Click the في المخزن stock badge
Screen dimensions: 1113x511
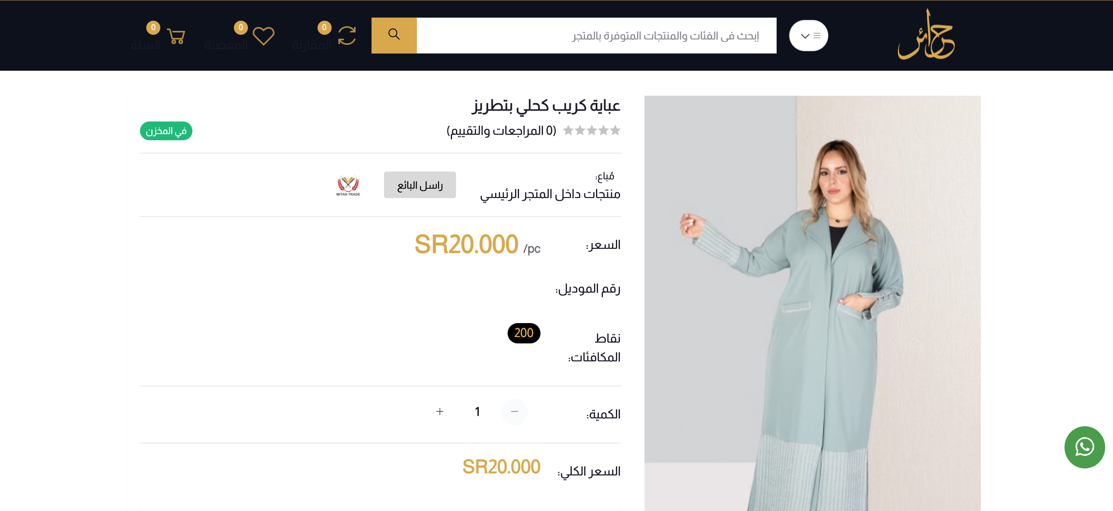pos(166,131)
